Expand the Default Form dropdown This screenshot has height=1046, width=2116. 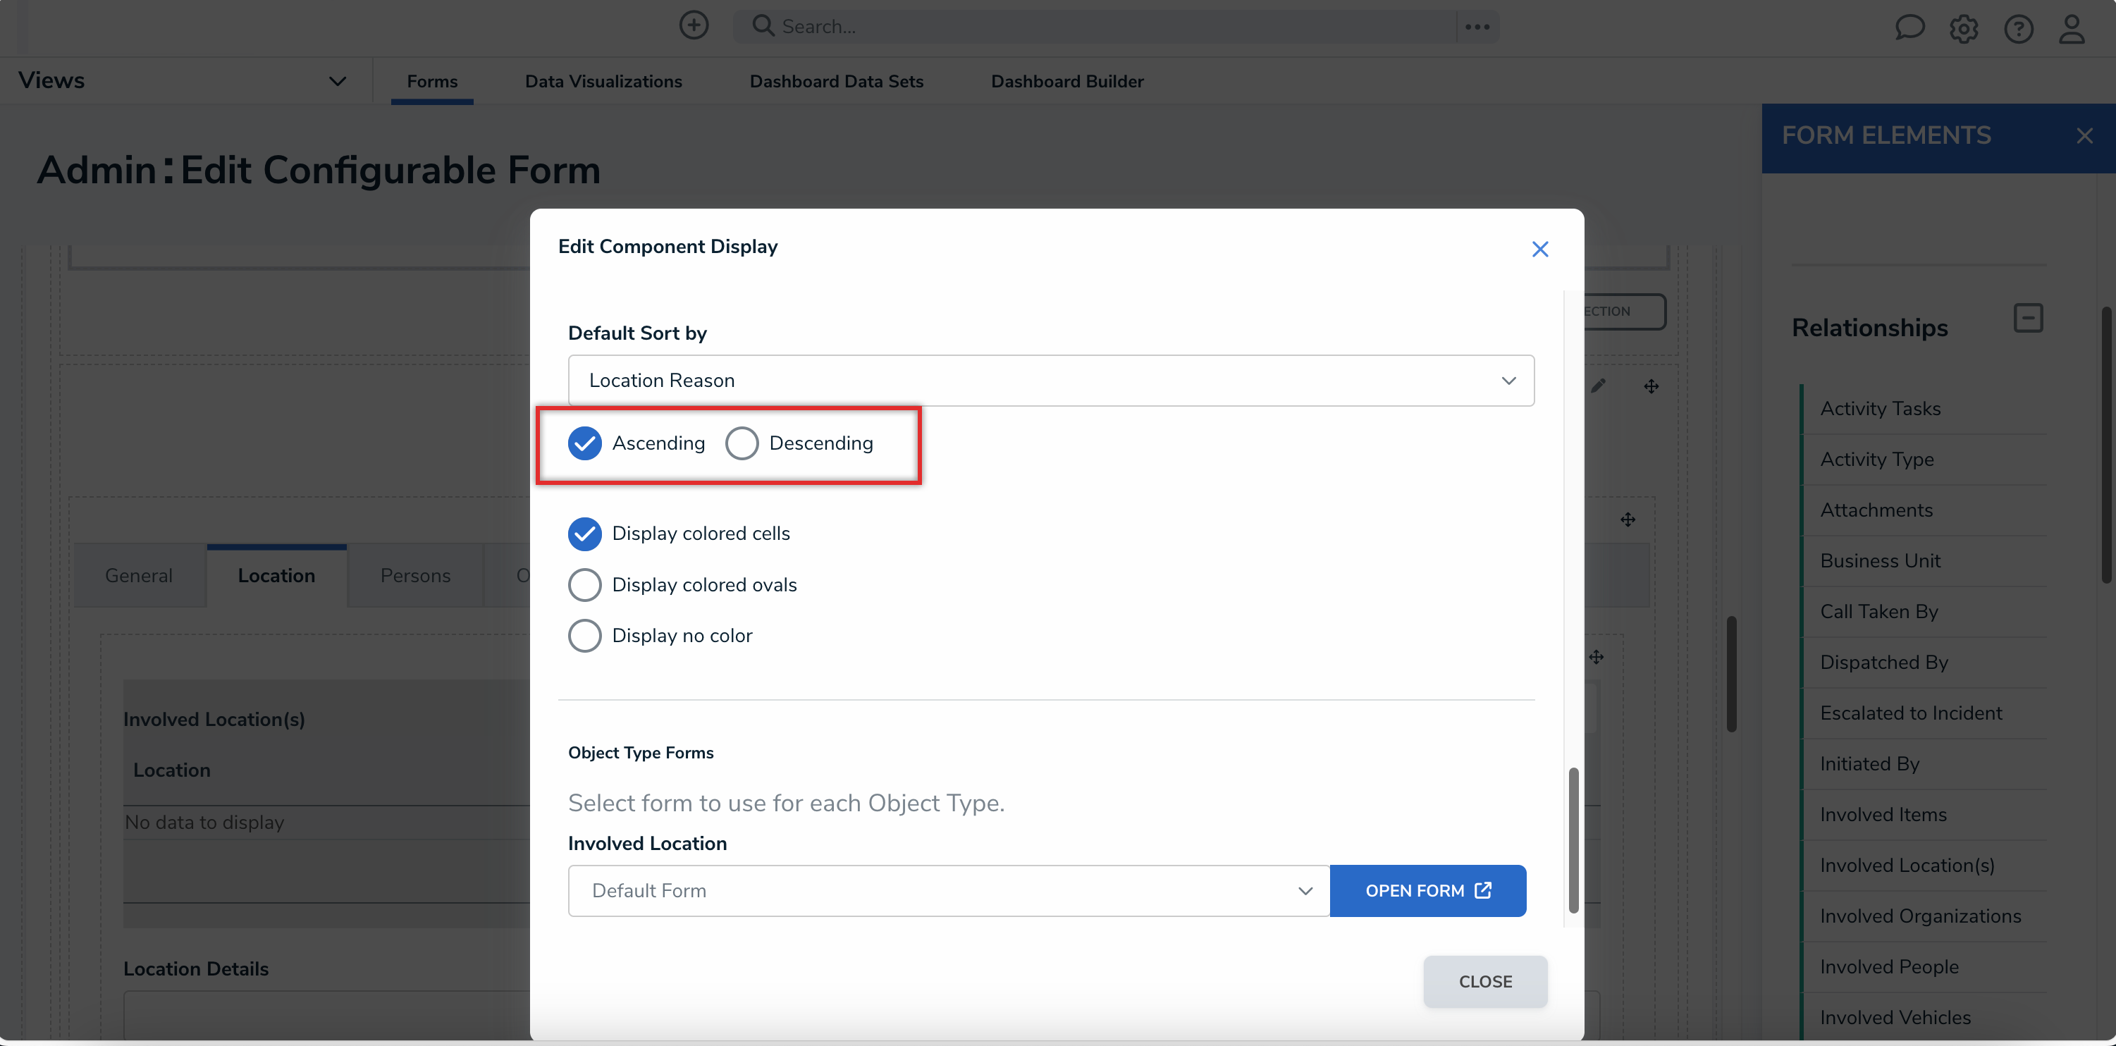tap(948, 891)
